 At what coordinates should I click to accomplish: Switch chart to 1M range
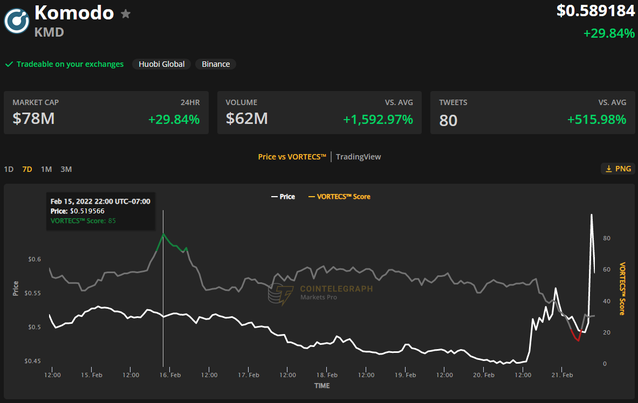(x=46, y=169)
